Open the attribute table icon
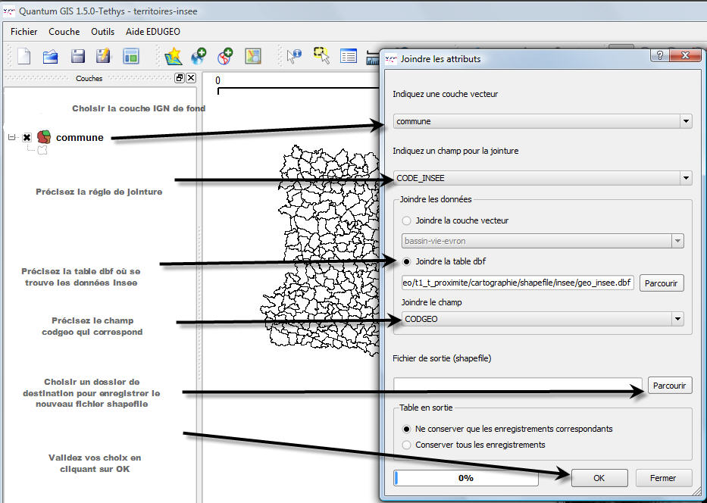 (x=349, y=56)
